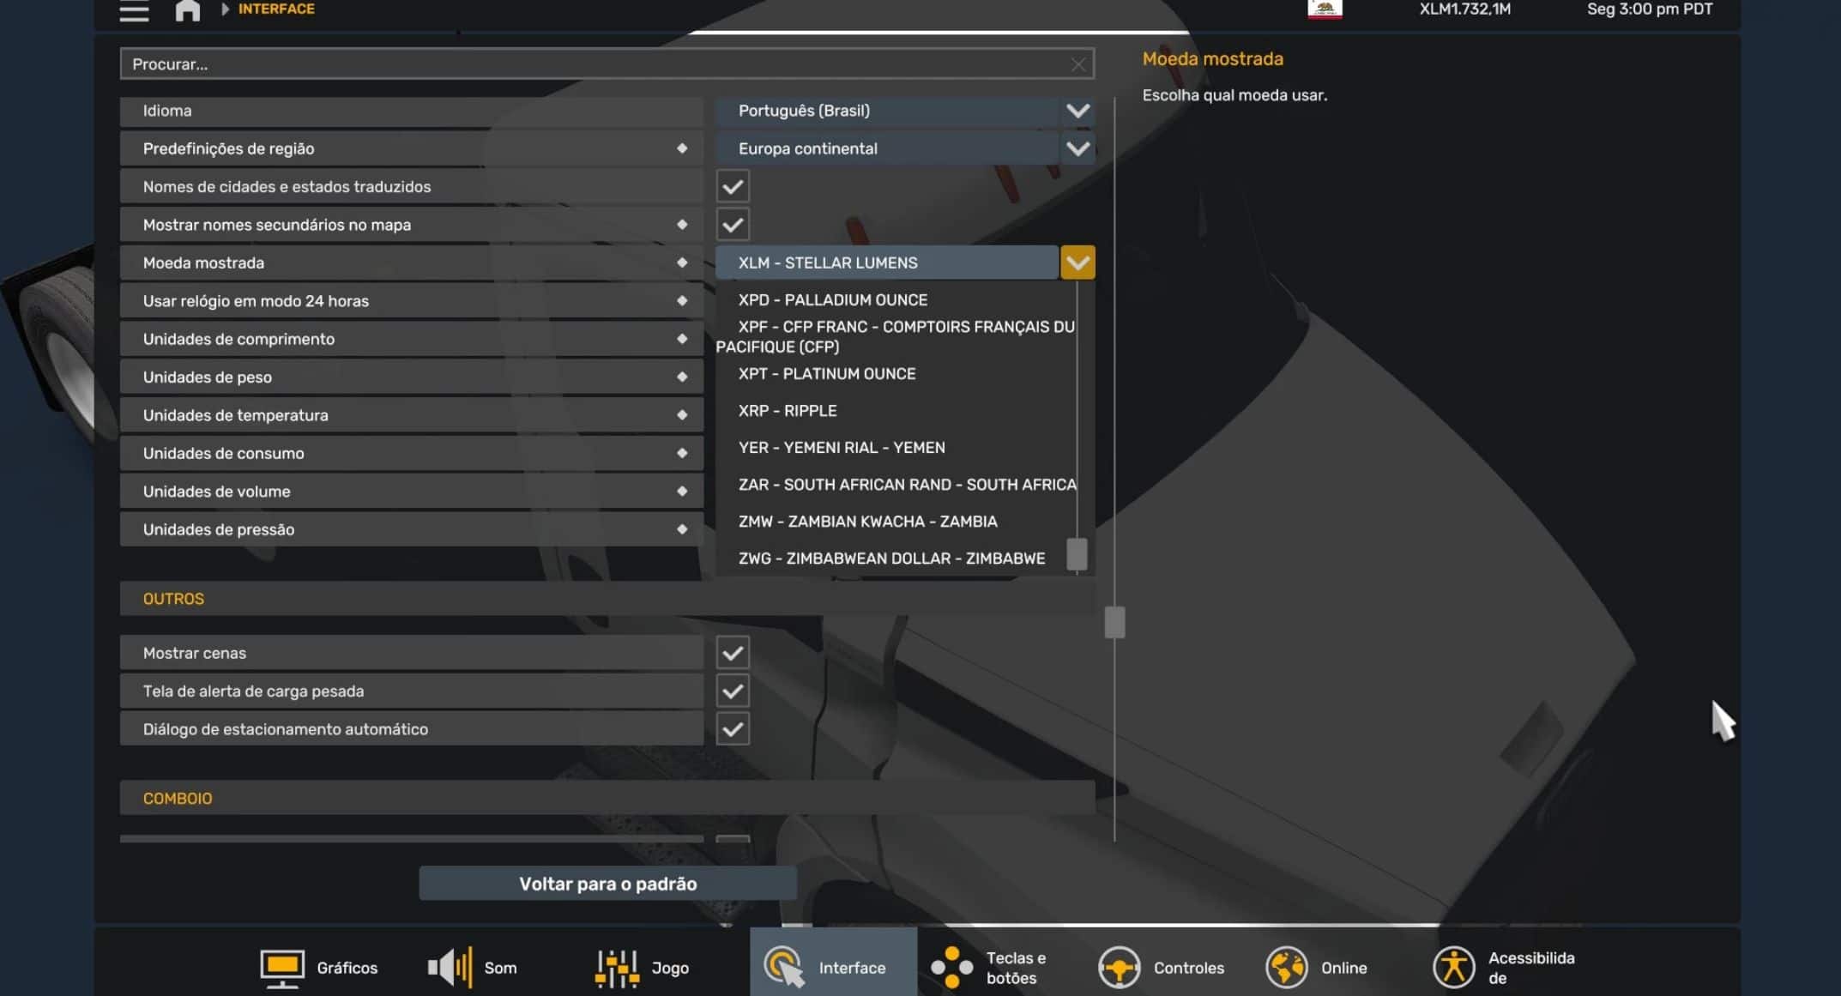
Task: Uncheck Nomes de cidades e estados traduzidos
Action: (733, 186)
